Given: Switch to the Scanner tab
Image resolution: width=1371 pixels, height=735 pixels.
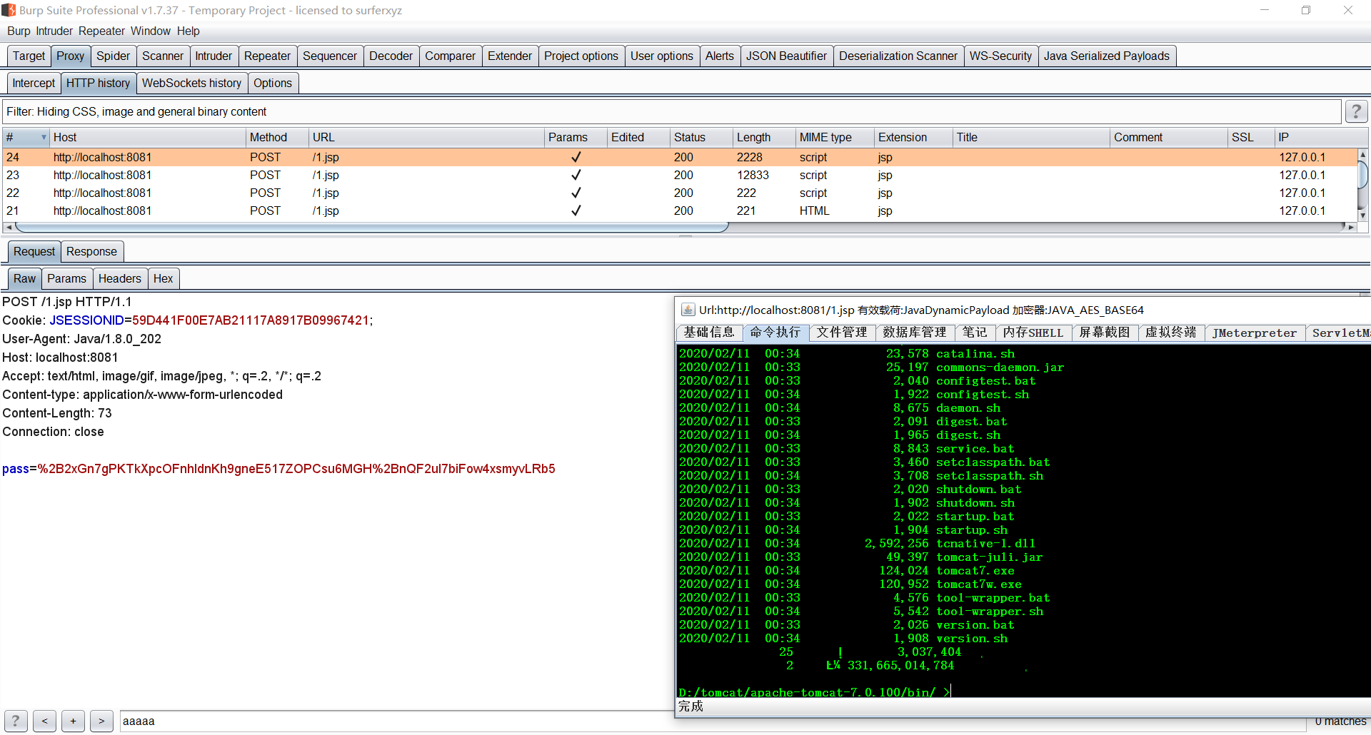Looking at the screenshot, I should [163, 56].
